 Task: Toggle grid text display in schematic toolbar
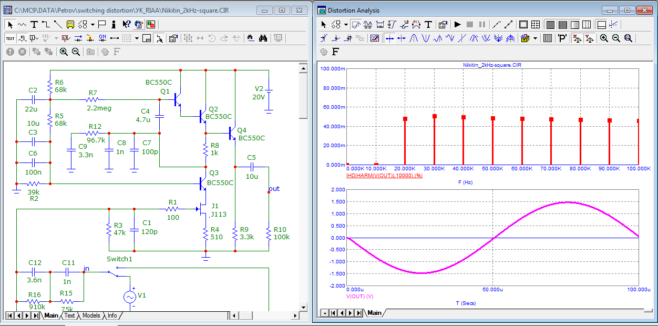tap(10, 38)
